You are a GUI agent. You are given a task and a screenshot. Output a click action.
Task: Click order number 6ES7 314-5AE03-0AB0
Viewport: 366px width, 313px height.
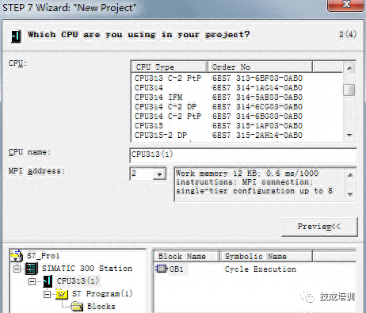pyautogui.click(x=257, y=97)
